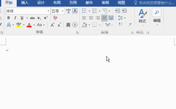Toggle italic formatting
The height and width of the screenshot is (109, 176).
point(15,18)
